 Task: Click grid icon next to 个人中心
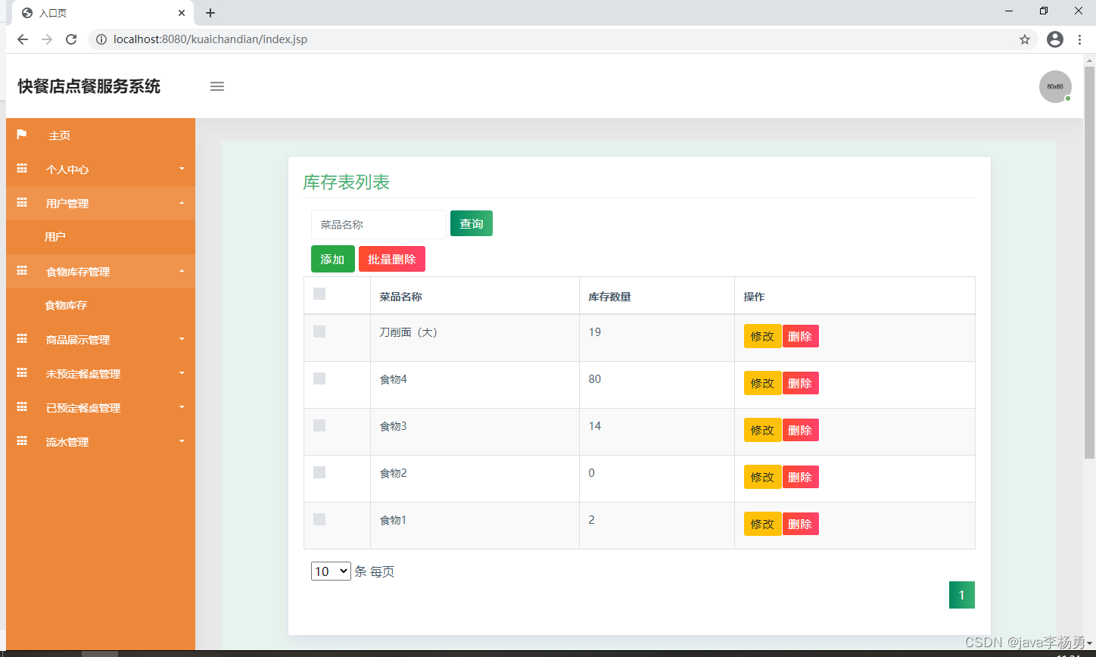point(22,169)
